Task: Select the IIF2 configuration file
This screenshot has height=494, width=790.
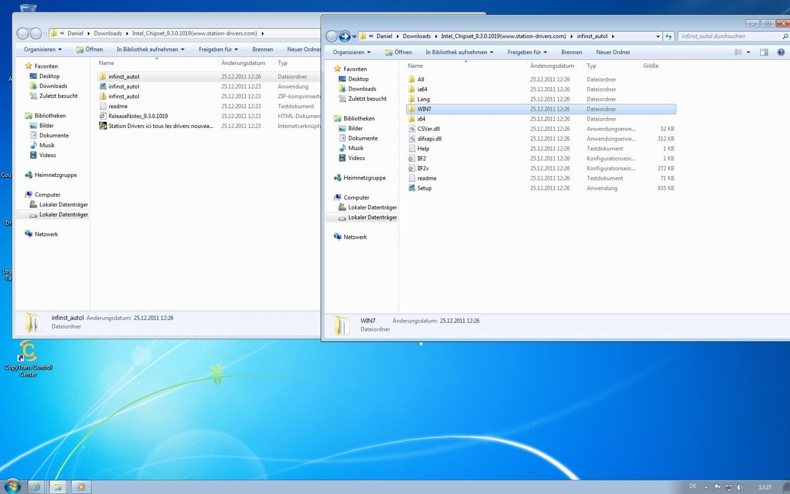Action: click(x=421, y=159)
